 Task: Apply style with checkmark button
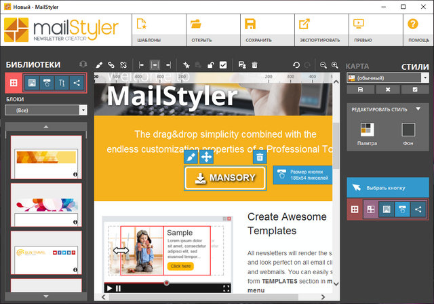click(x=415, y=90)
